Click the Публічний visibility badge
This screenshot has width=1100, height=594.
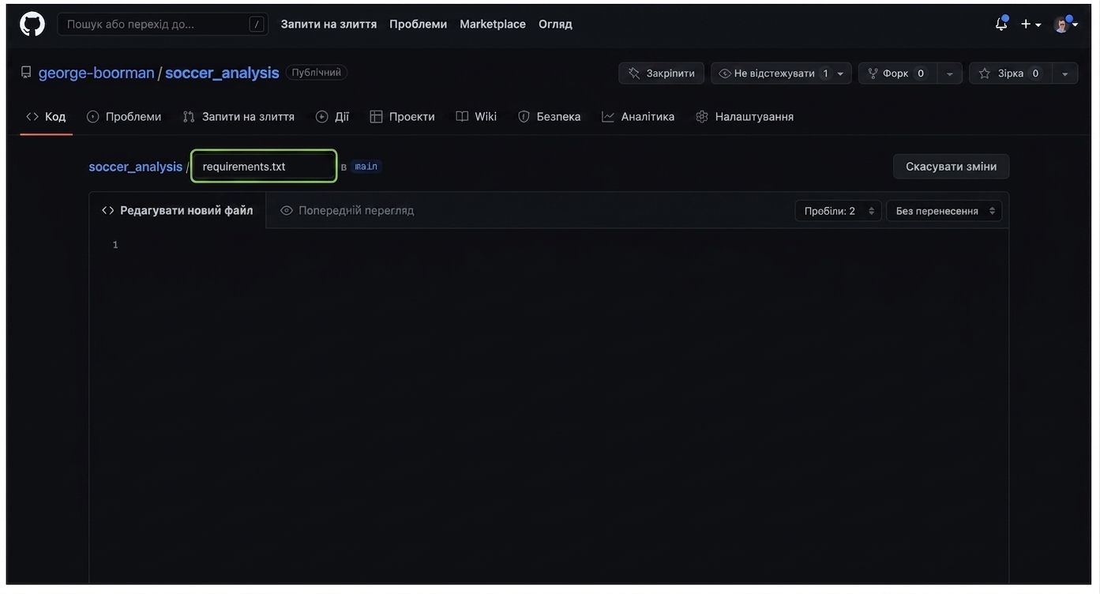pyautogui.click(x=316, y=73)
